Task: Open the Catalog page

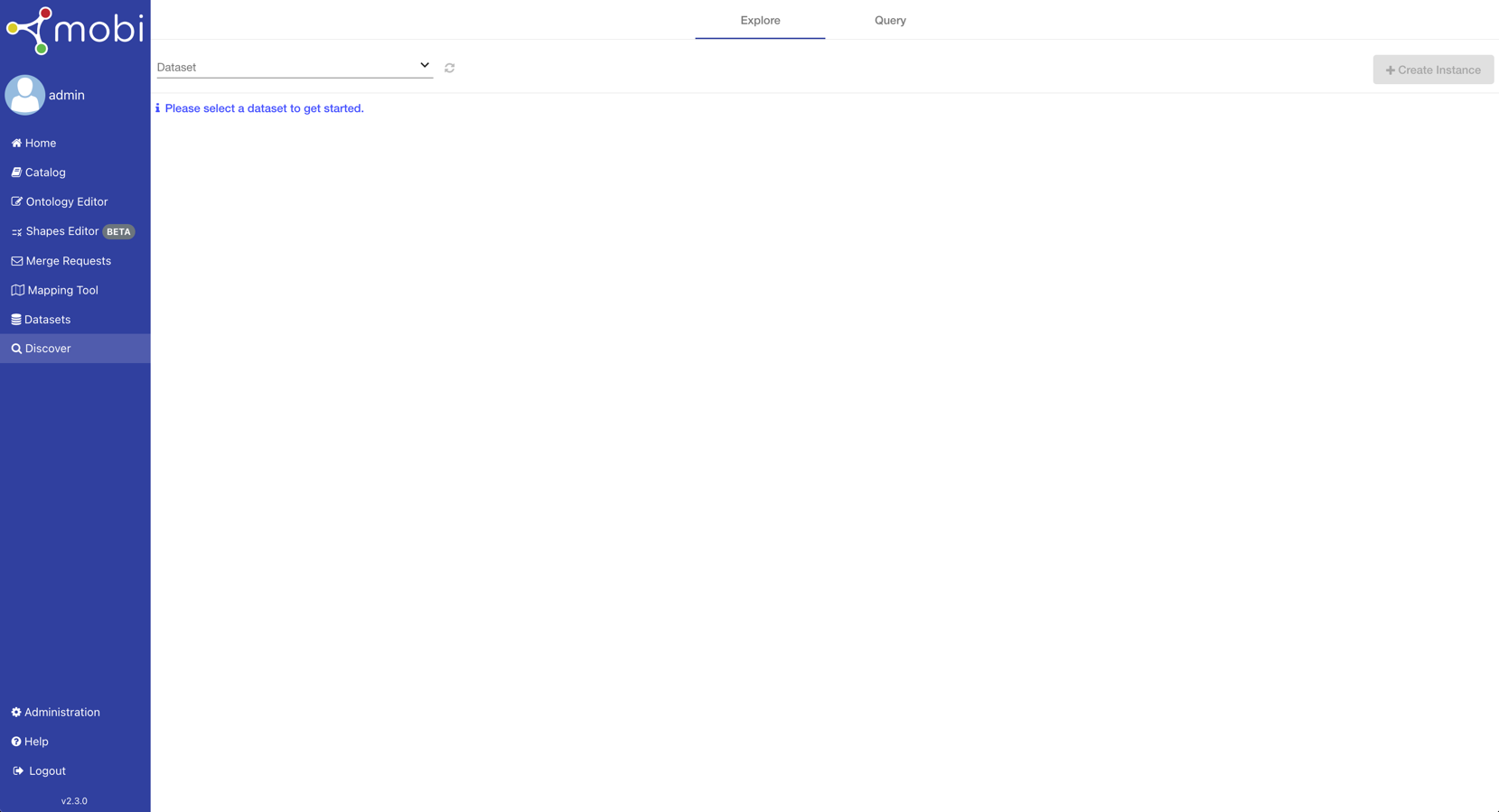Action: click(x=75, y=173)
